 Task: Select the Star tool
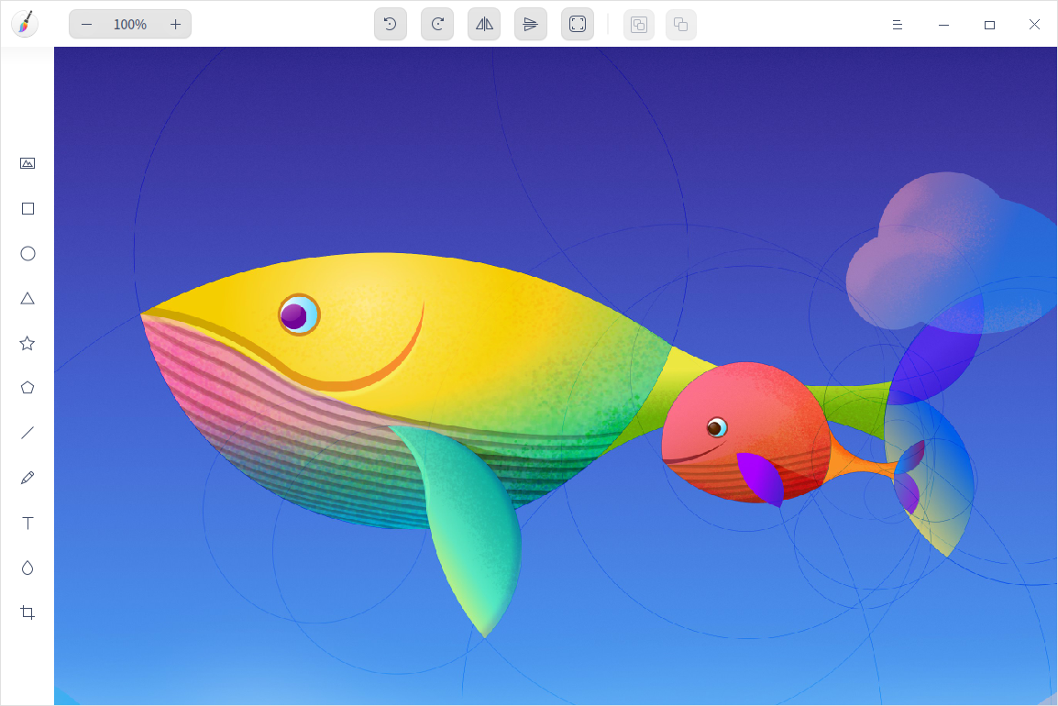[28, 344]
